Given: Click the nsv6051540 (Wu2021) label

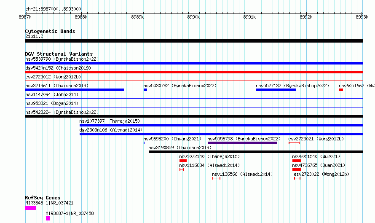Looking at the screenshot, I should (316, 156).
